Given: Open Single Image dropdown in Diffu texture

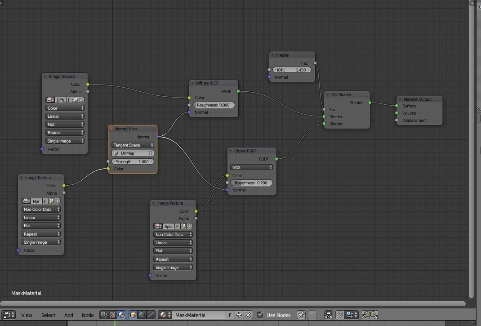Looking at the screenshot, I should (65, 141).
